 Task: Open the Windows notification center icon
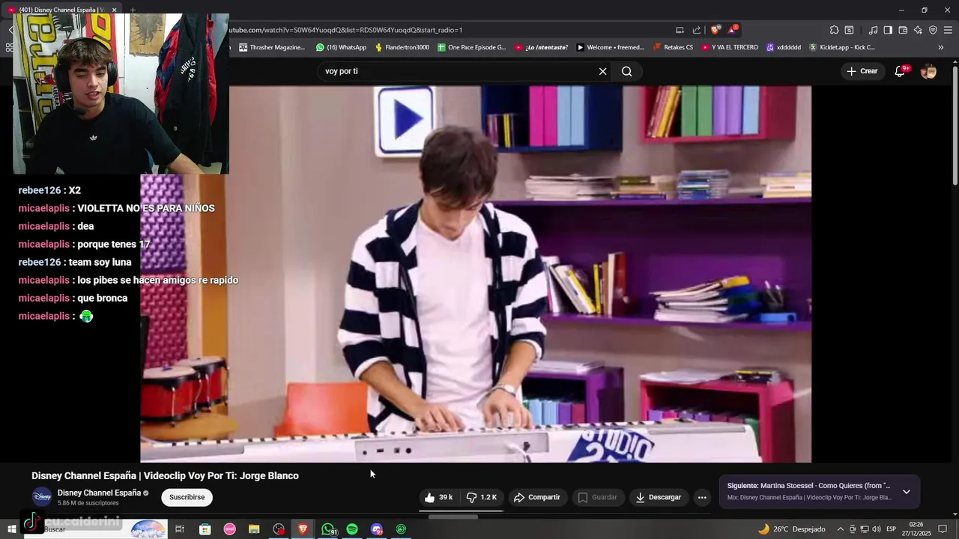[x=943, y=529]
